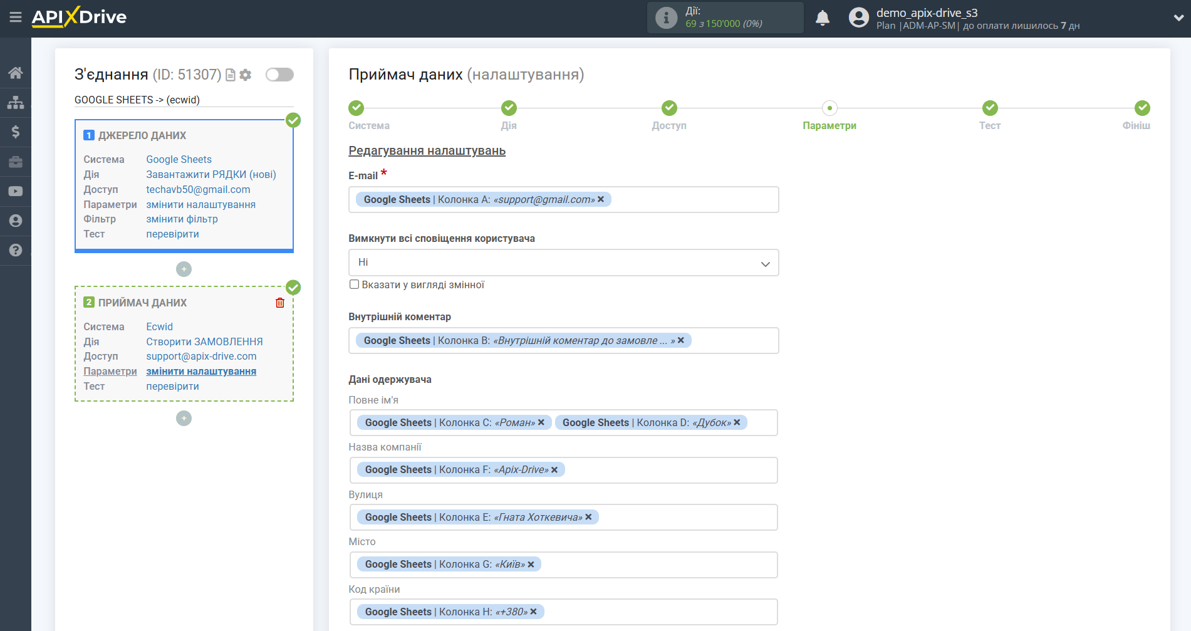Click the 'ДЖЕРЕЛО ДАНИХ' block title
This screenshot has width=1191, height=631.
tap(142, 135)
